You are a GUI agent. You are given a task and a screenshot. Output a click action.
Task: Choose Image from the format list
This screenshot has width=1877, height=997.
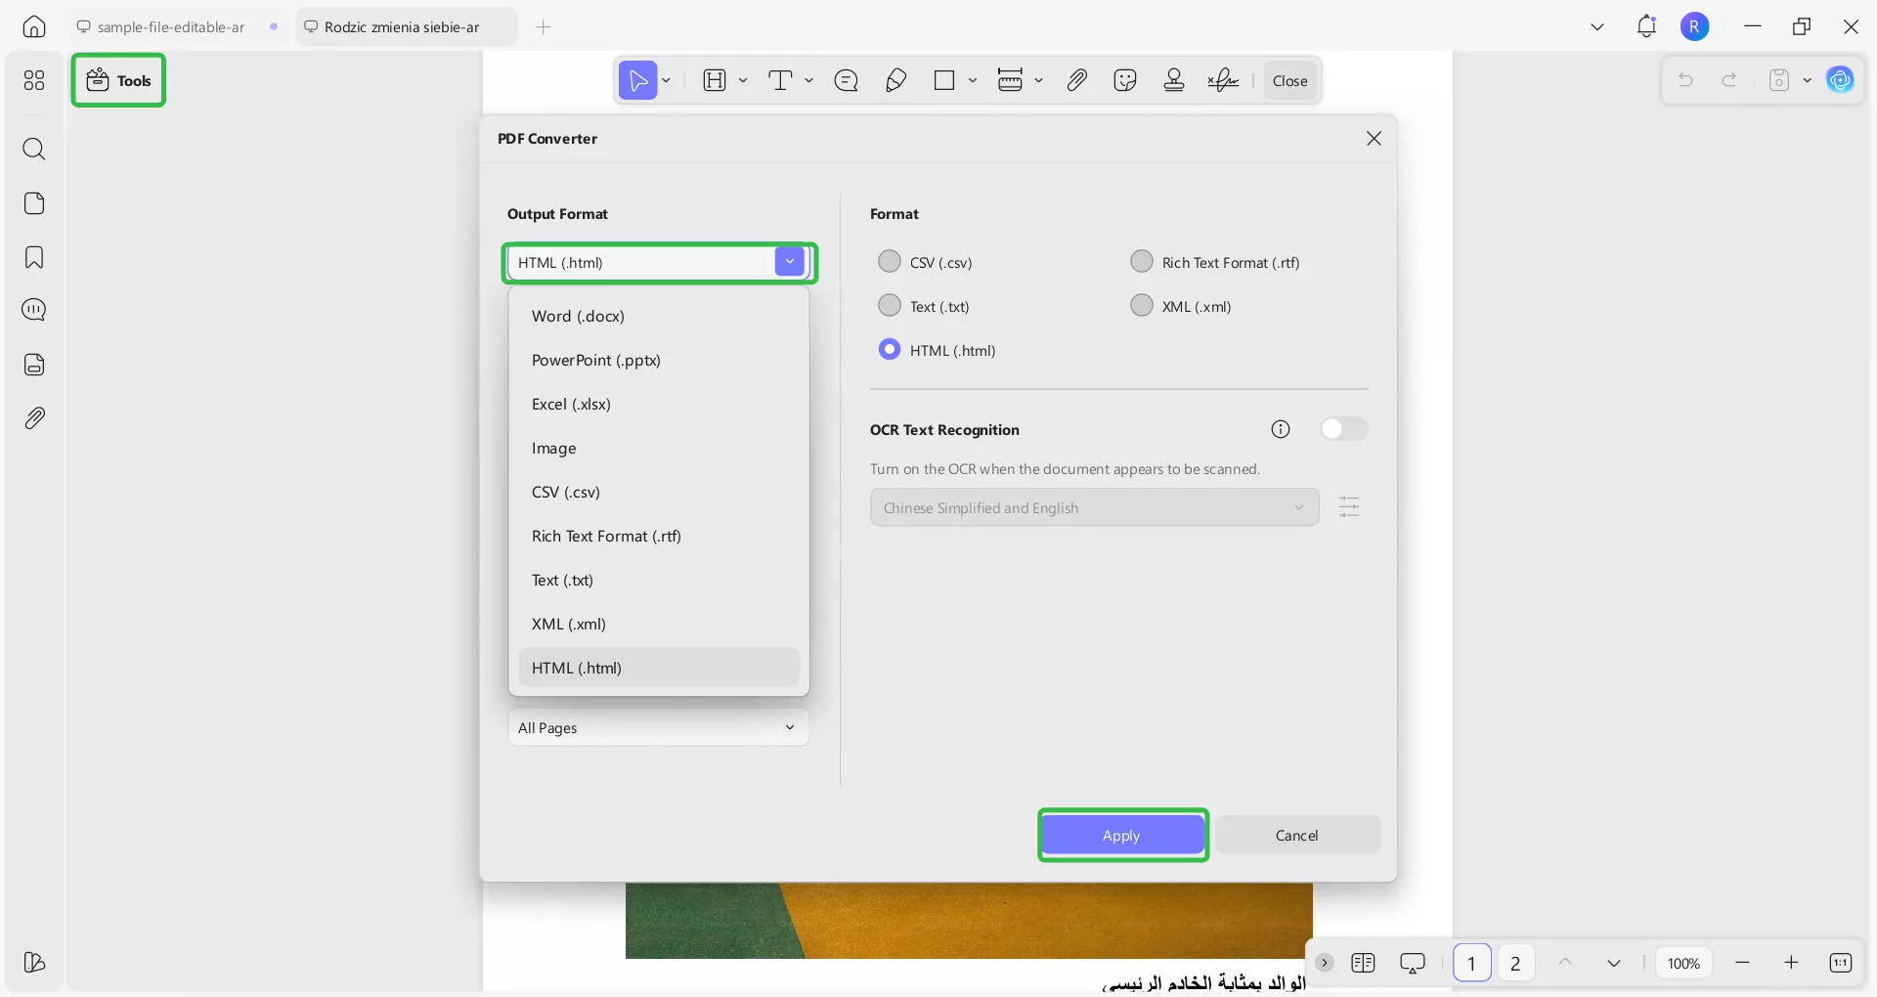coord(659,448)
